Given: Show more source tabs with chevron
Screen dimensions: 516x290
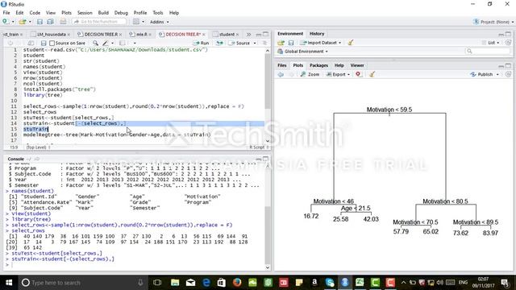Looking at the screenshot, I should [x=248, y=34].
